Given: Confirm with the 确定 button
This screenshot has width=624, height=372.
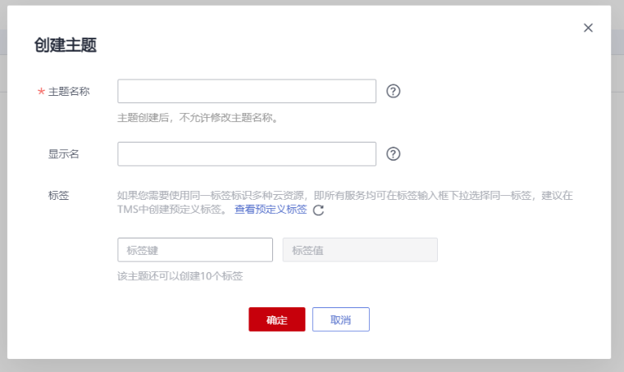Looking at the screenshot, I should pos(277,320).
